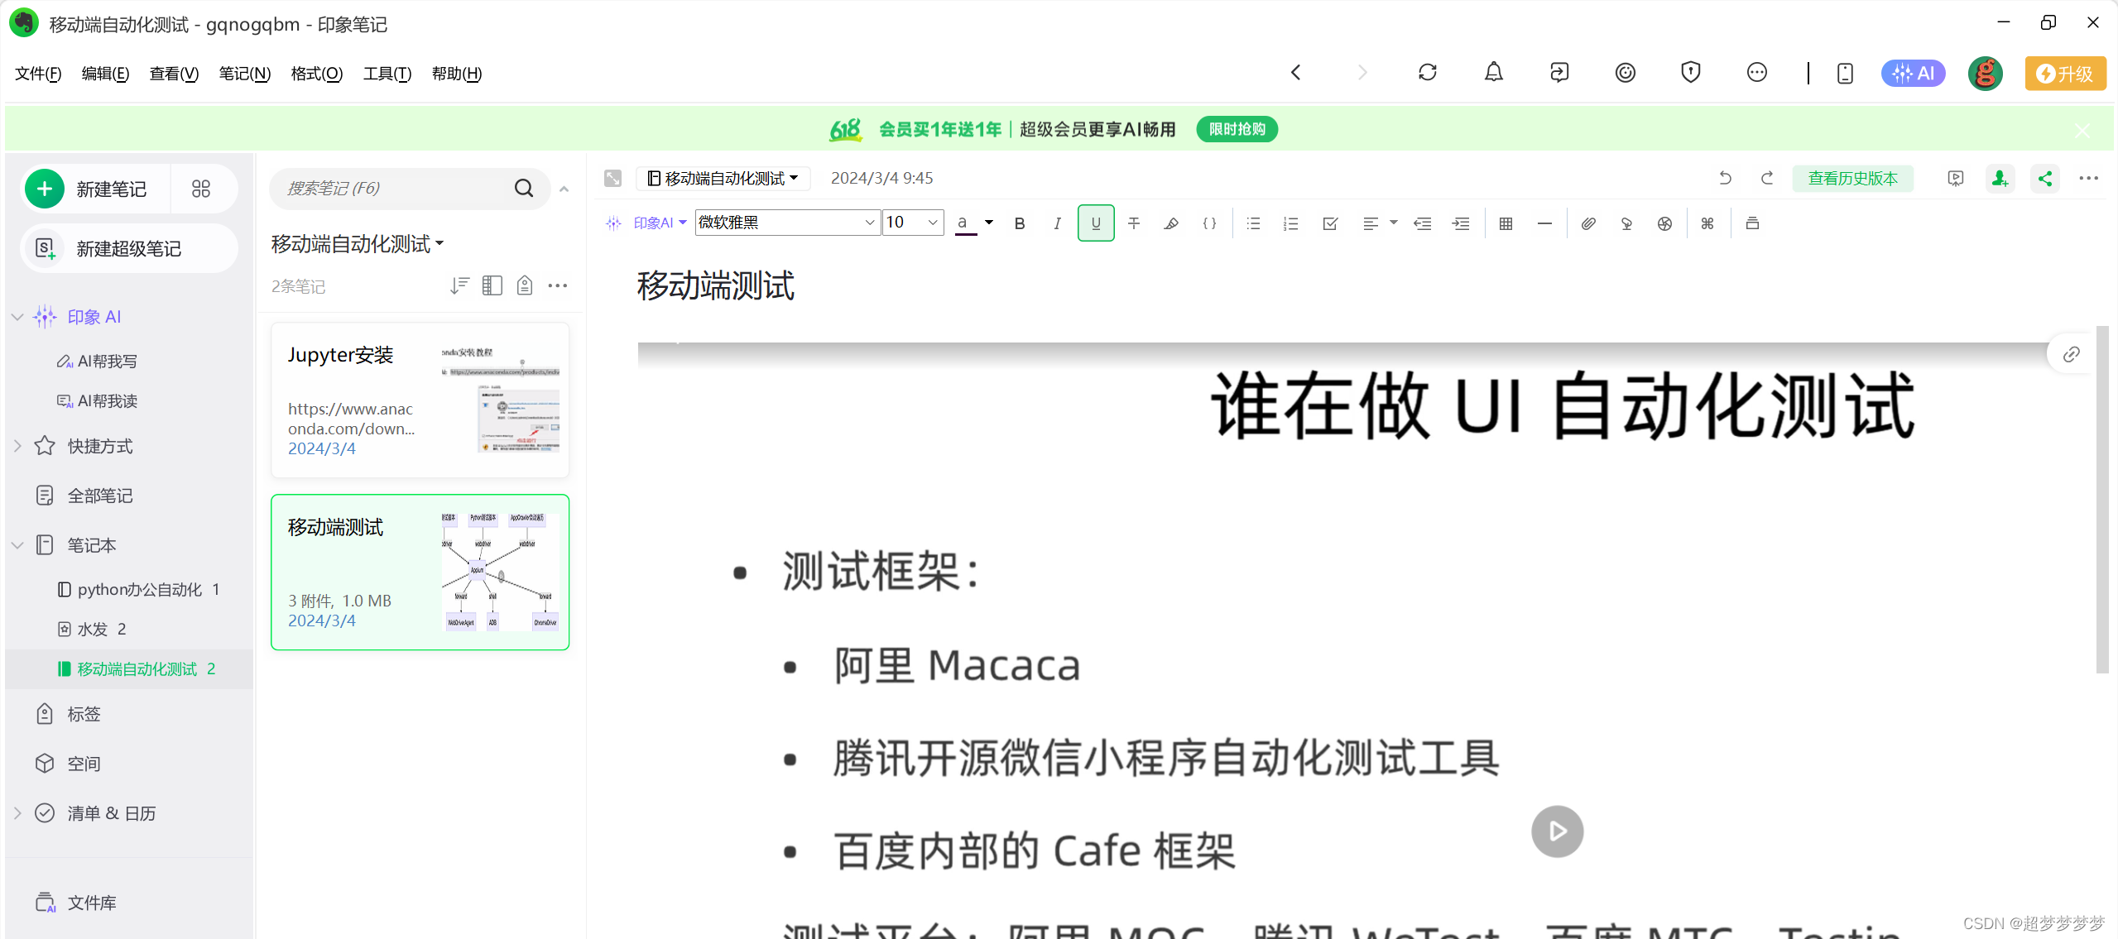2118x939 pixels.
Task: Open the font size dropdown
Action: click(933, 223)
